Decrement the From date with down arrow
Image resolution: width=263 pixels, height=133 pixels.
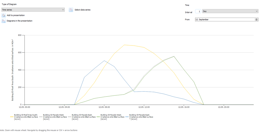coord(256,20)
